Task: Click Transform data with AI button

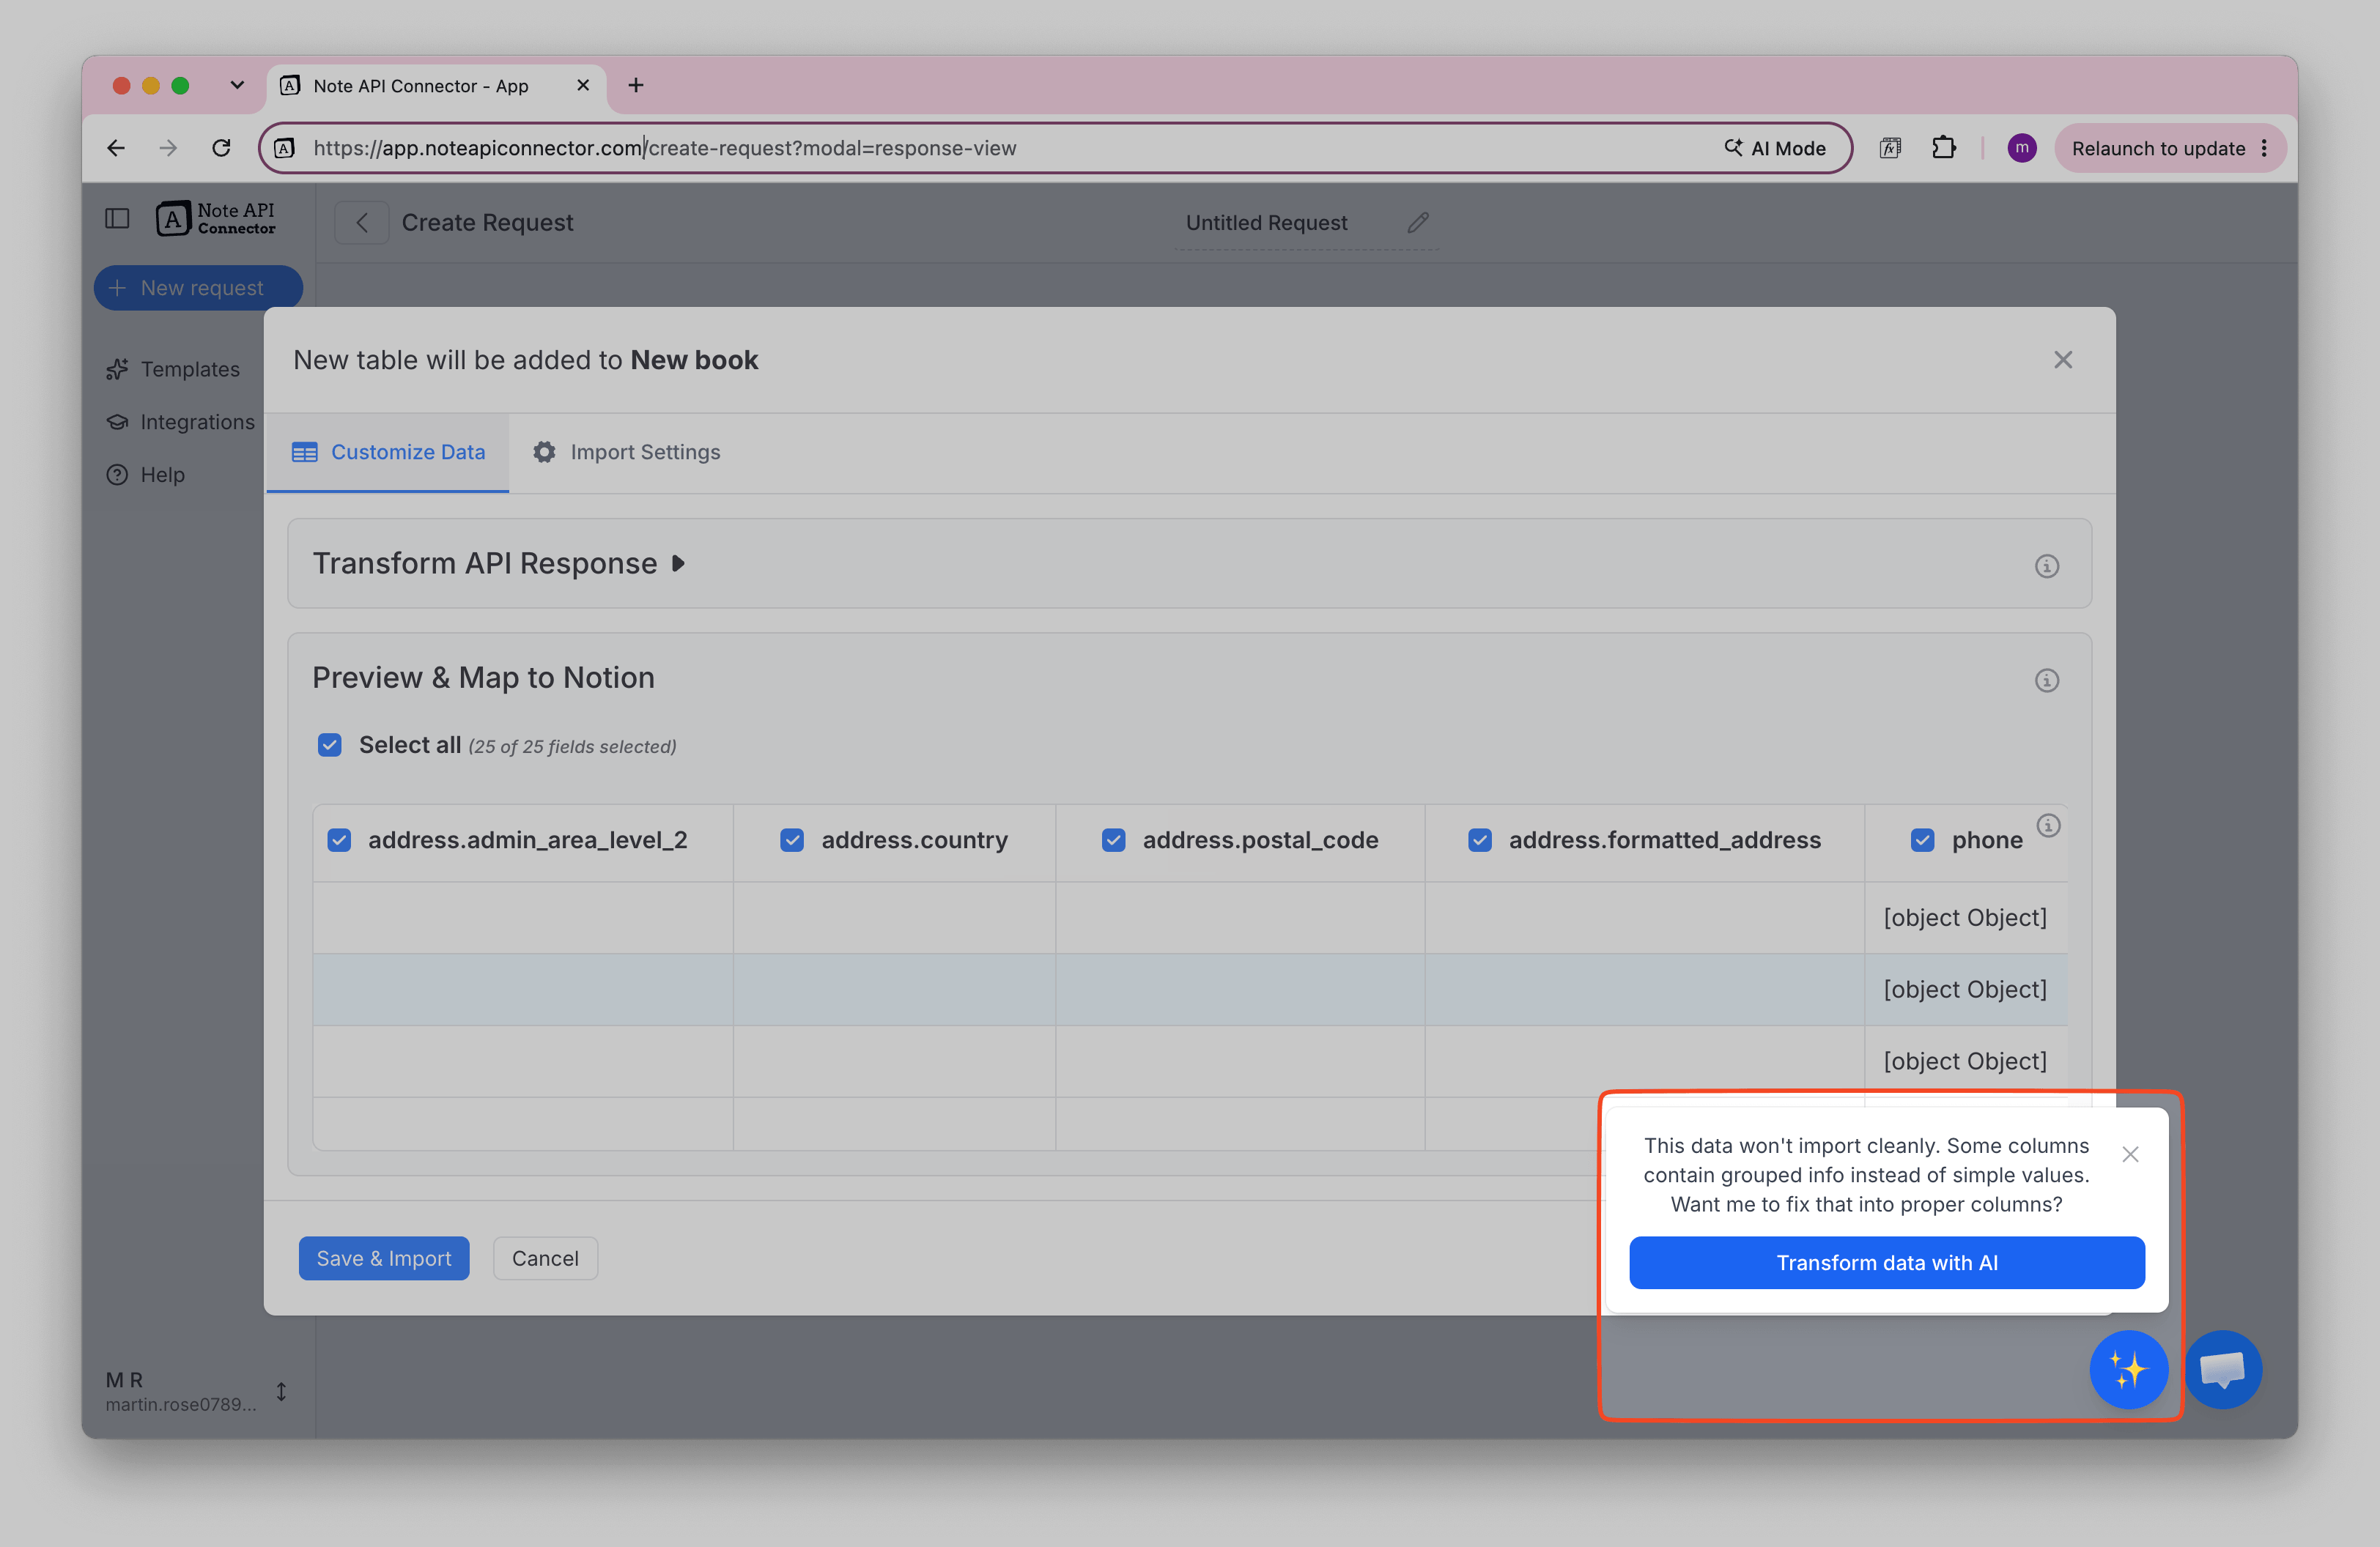Action: (1886, 1262)
